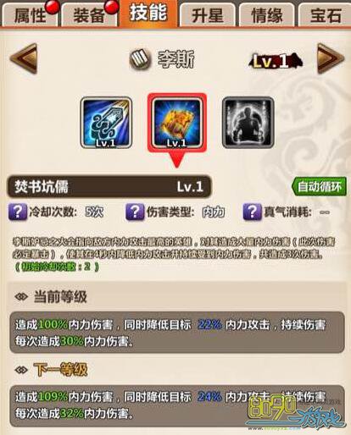
Task: Open the 属性 attributes tab
Action: [30, 15]
